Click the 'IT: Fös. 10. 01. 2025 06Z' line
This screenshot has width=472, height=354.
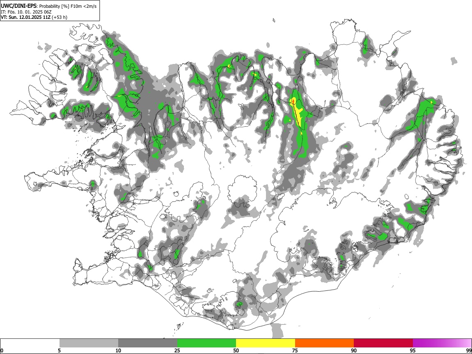(26, 12)
